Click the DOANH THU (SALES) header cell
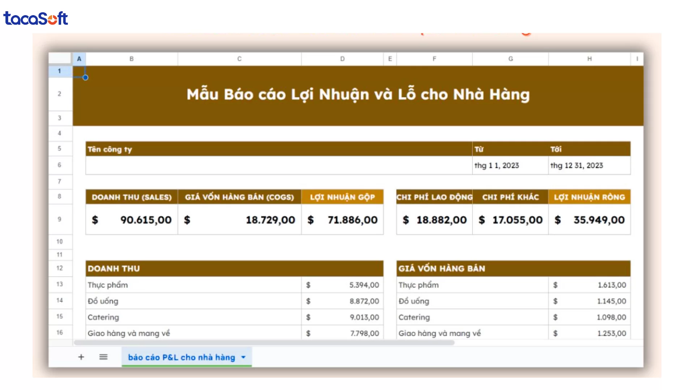The width and height of the screenshot is (694, 390). (132, 197)
